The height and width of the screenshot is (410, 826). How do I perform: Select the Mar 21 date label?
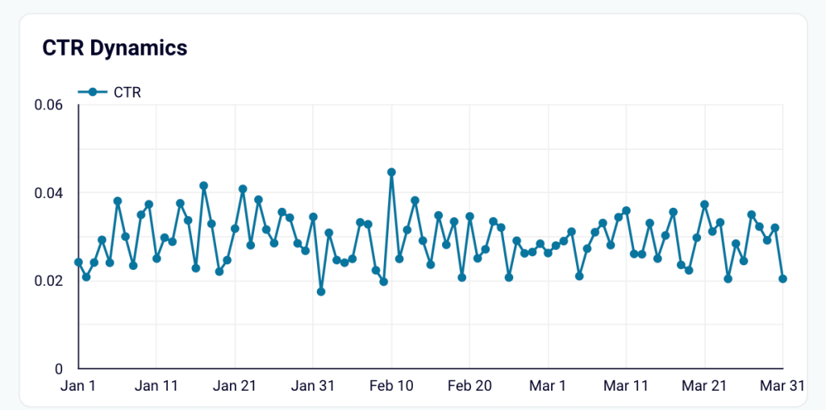point(704,386)
